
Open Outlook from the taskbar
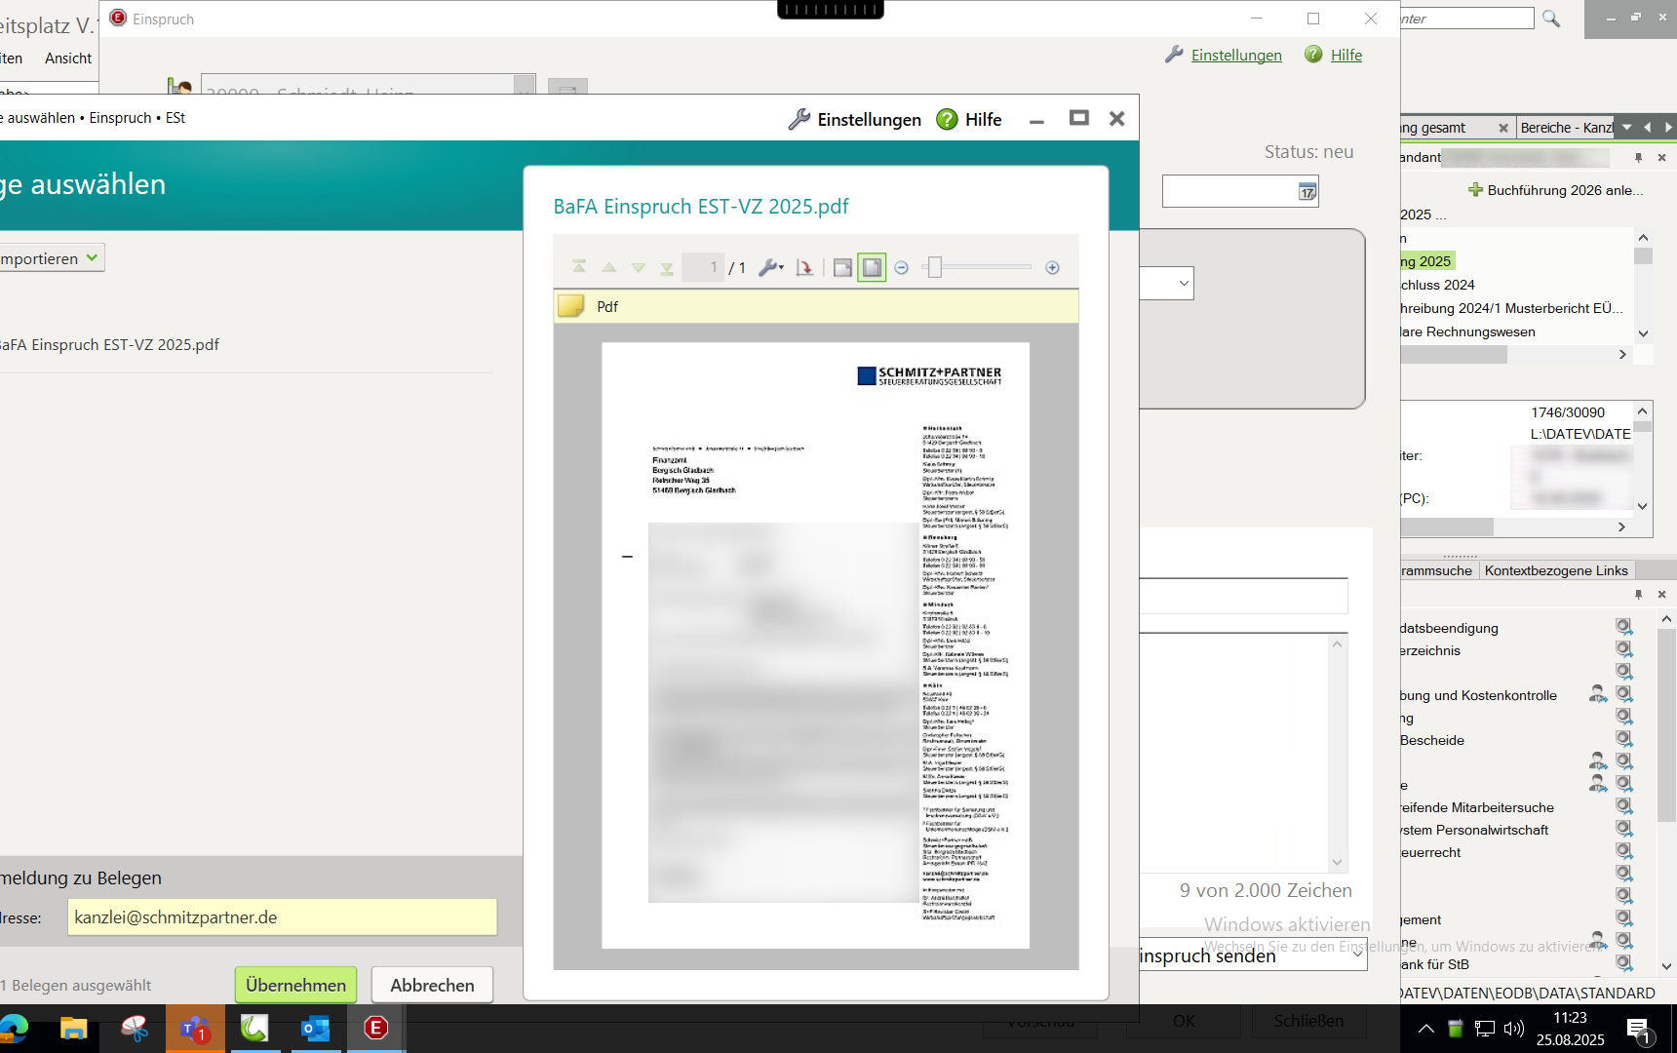(315, 1028)
